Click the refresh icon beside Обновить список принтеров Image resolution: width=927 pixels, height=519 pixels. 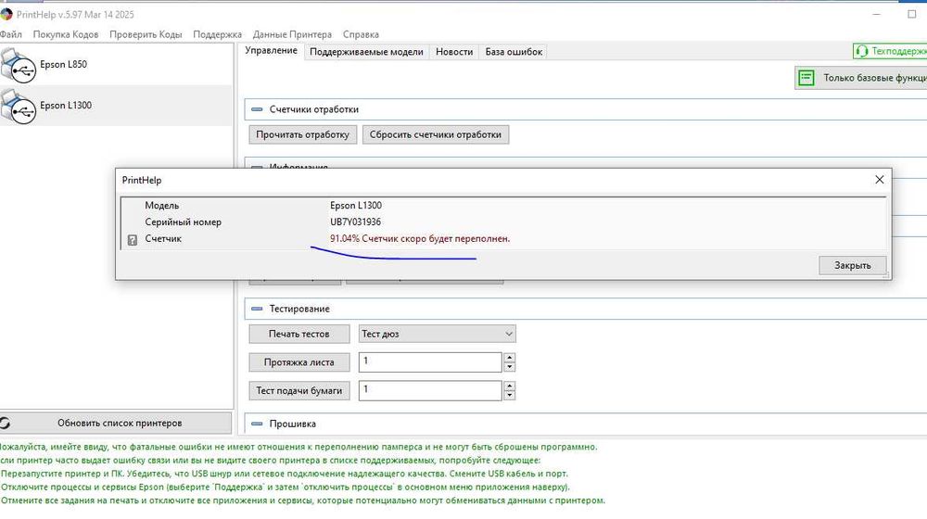(x=6, y=424)
